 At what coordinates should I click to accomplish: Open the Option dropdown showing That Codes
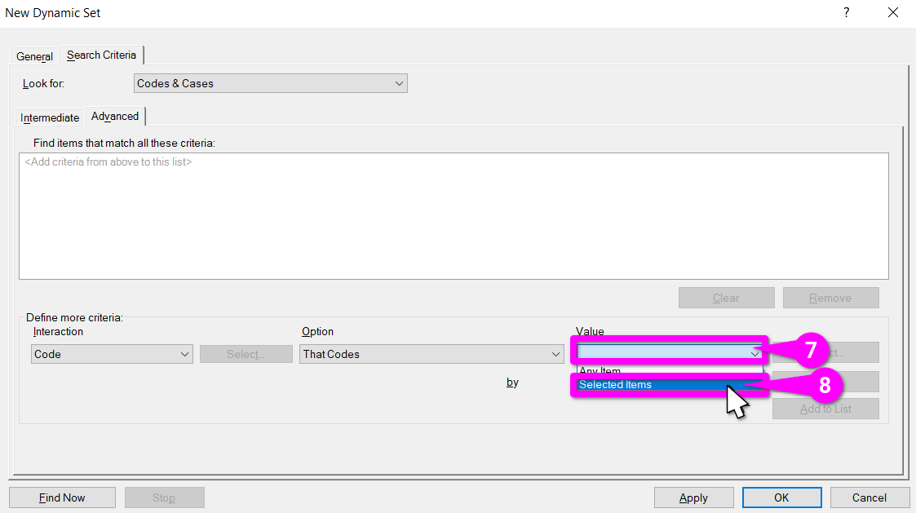point(431,354)
